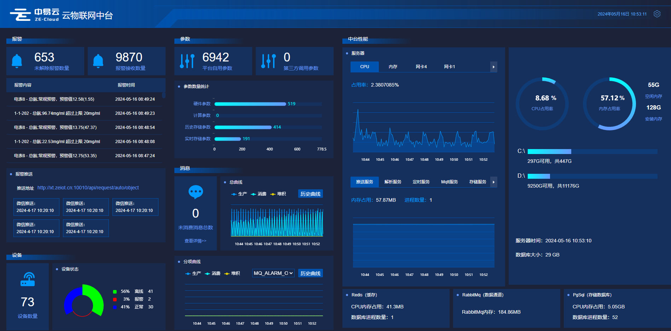The height and width of the screenshot is (331, 671).
Task: Click the alarm list scrollbar
Action: point(164,95)
